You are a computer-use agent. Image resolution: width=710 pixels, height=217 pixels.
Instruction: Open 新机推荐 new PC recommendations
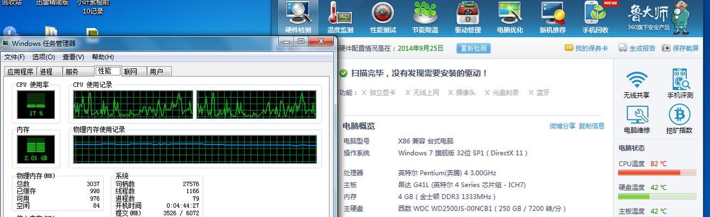pos(552,18)
